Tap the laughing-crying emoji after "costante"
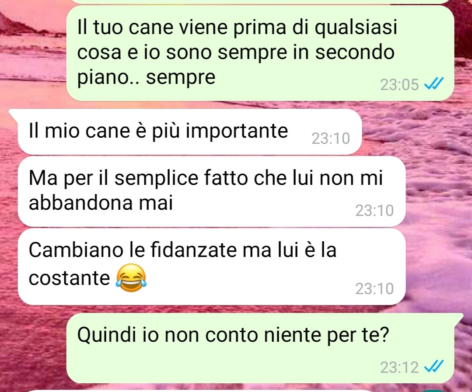The image size is (472, 392). coord(131,278)
